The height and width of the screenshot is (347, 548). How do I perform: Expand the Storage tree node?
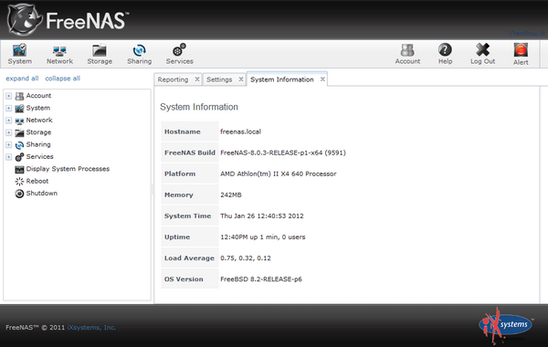pyautogui.click(x=9, y=132)
